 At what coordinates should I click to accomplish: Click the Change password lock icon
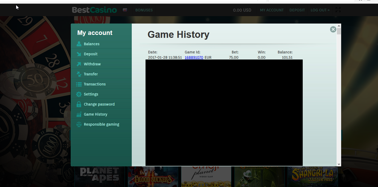point(79,104)
